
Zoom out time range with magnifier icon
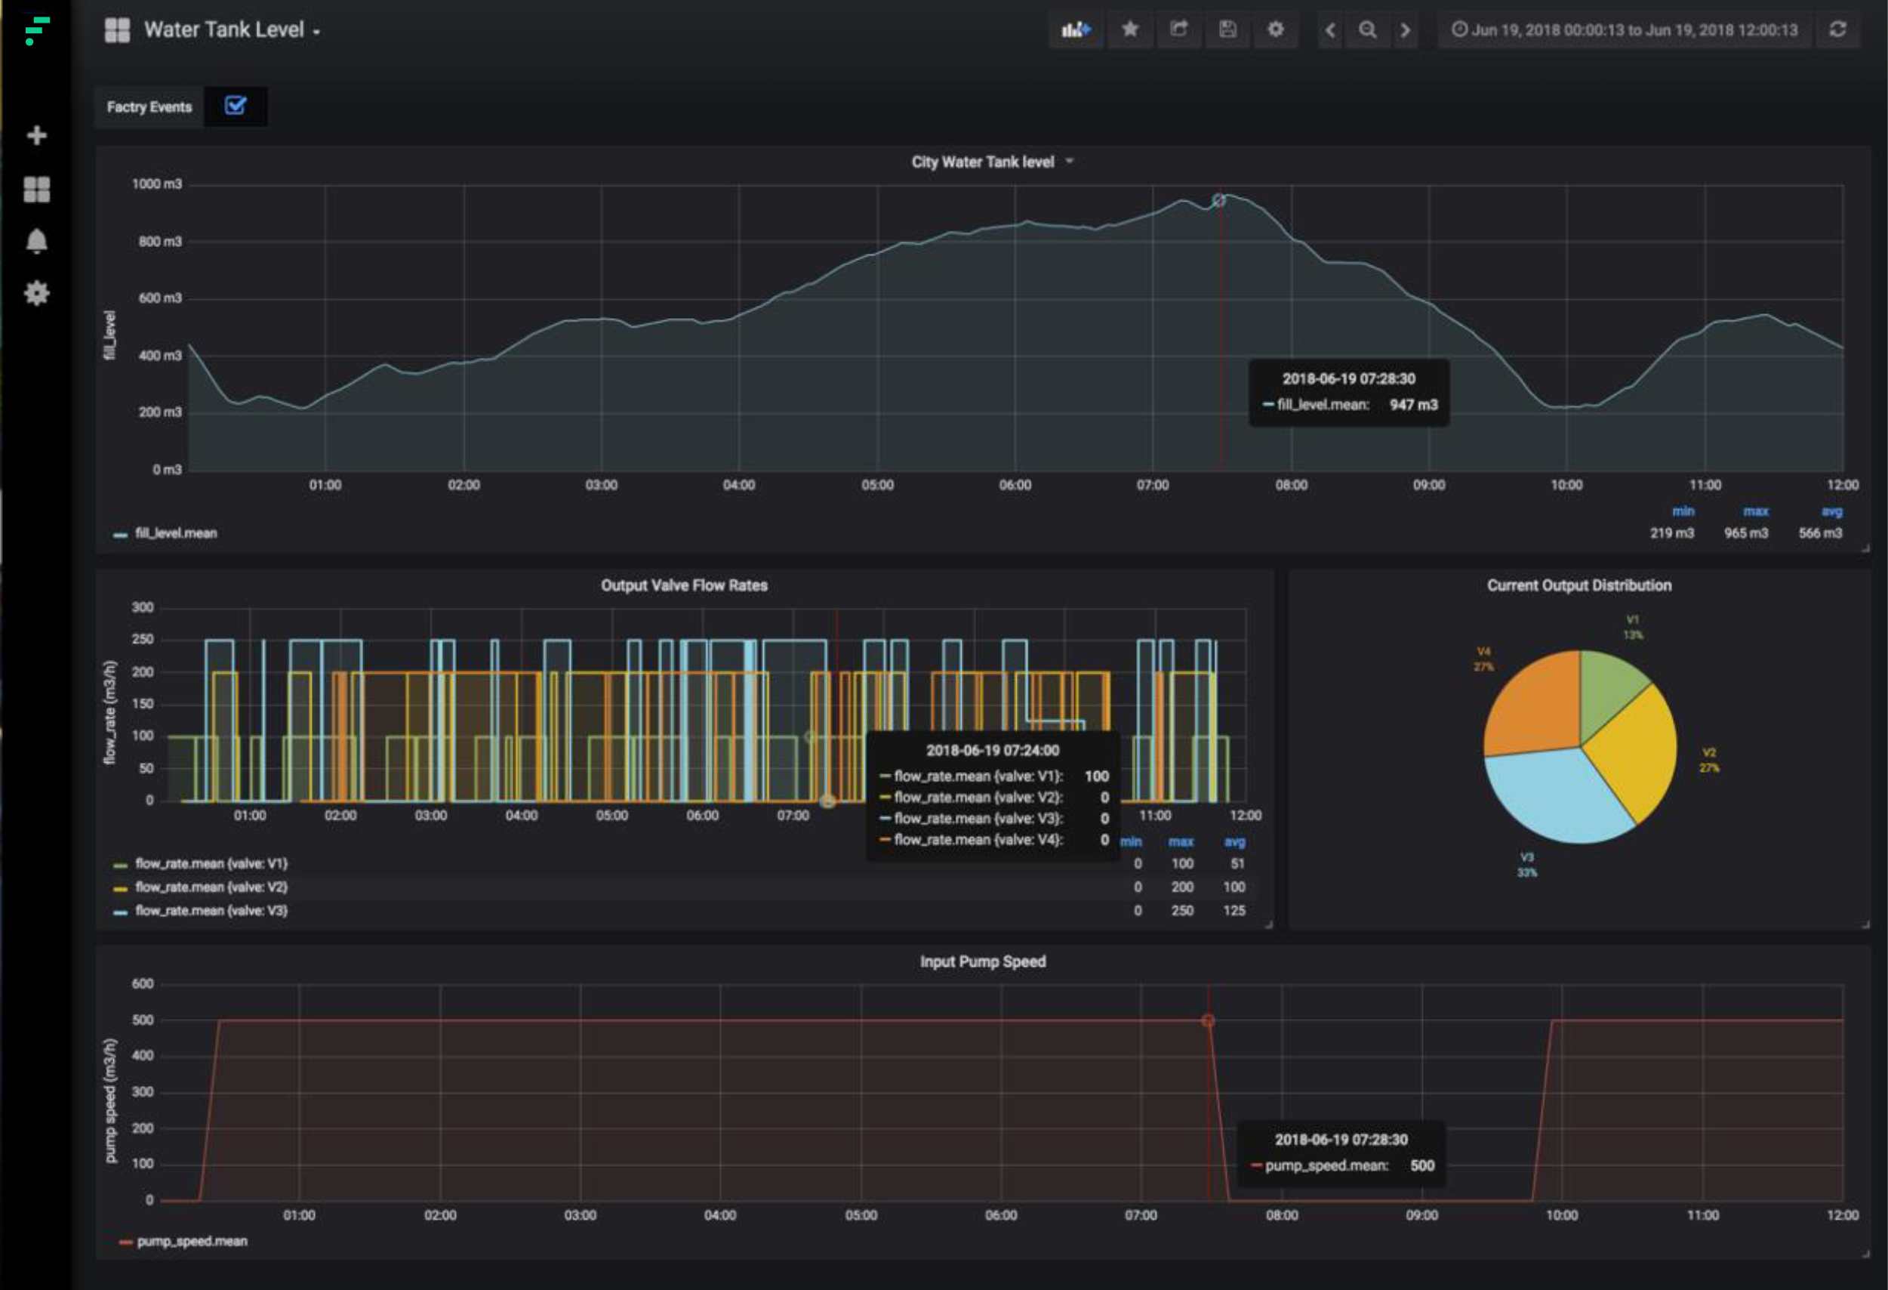coord(1368,30)
